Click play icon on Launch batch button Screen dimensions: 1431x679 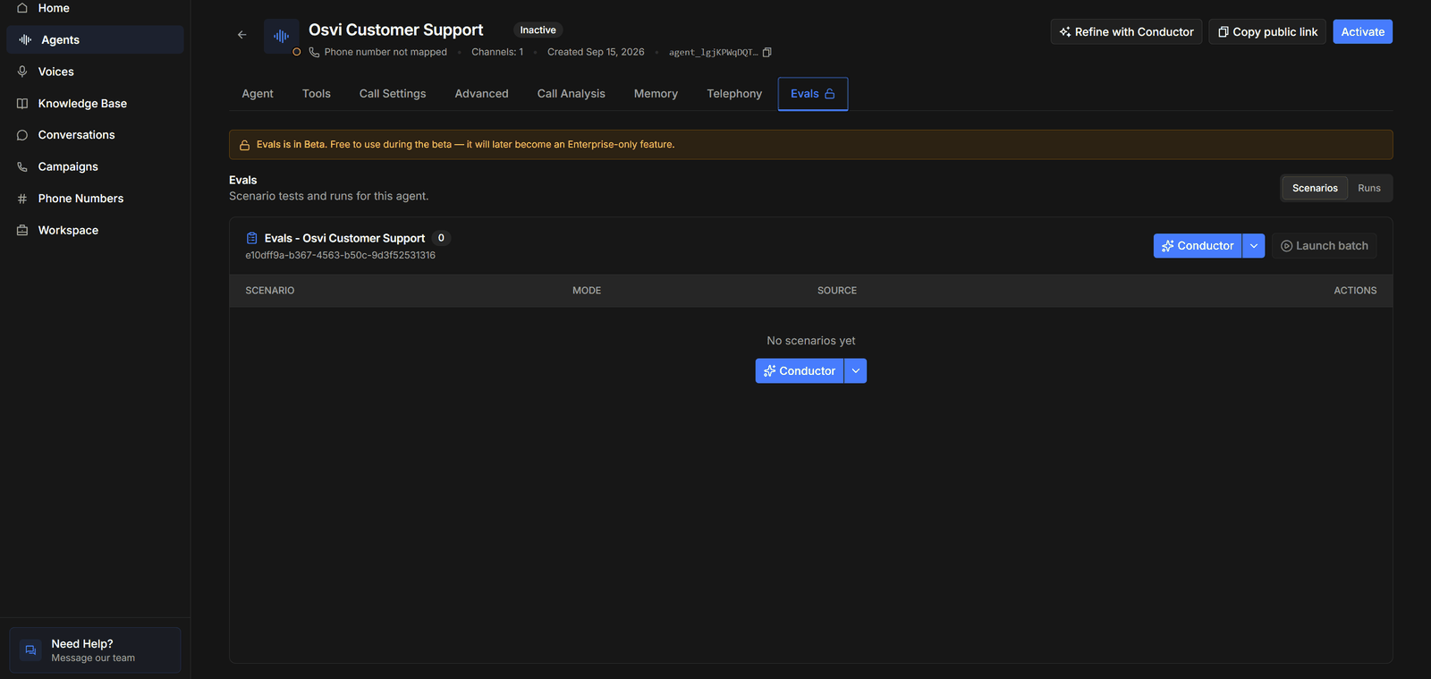(1286, 246)
